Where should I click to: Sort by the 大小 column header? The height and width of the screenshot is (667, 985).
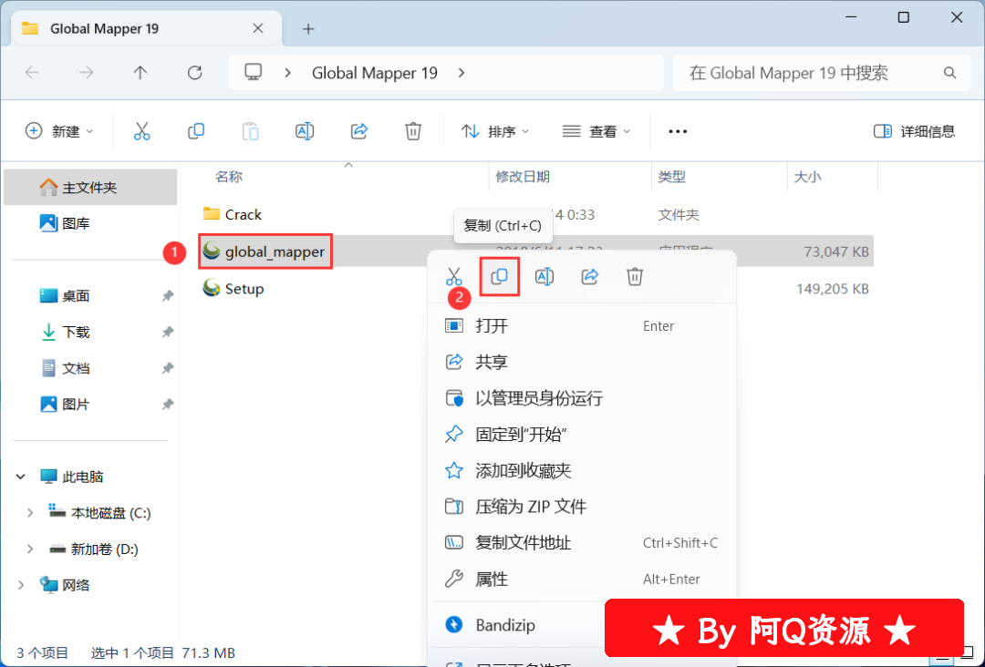(x=807, y=177)
